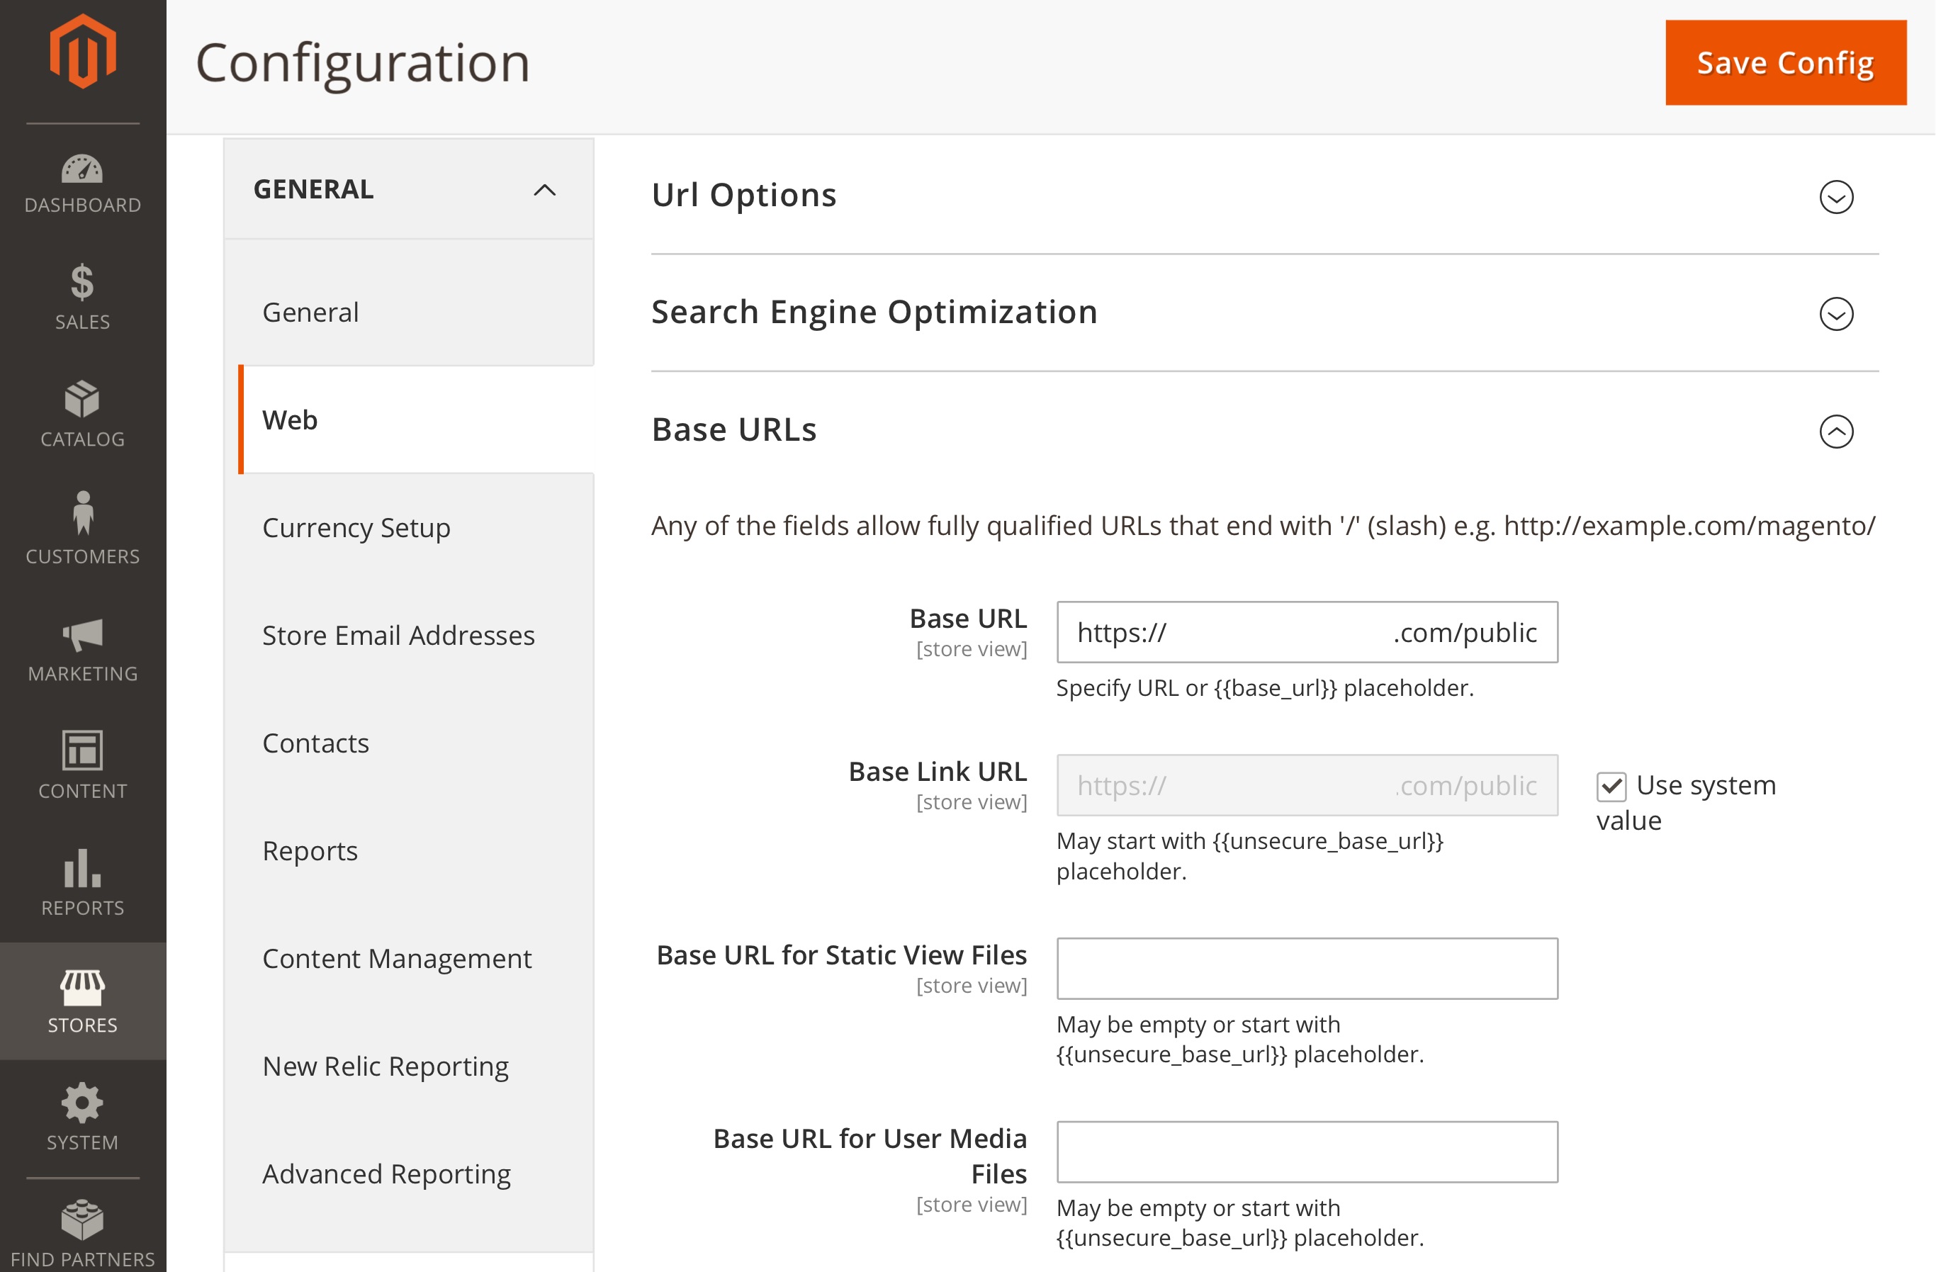
Task: Click the "Use system value" label text
Action: point(1687,803)
